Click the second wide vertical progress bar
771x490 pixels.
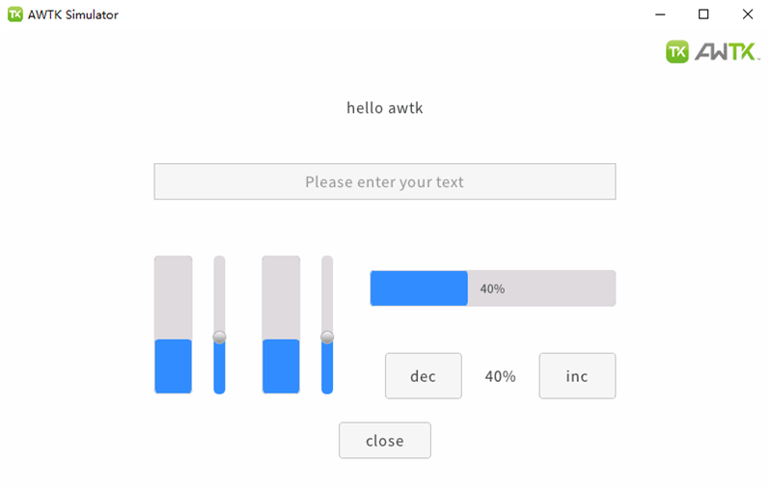[281, 325]
